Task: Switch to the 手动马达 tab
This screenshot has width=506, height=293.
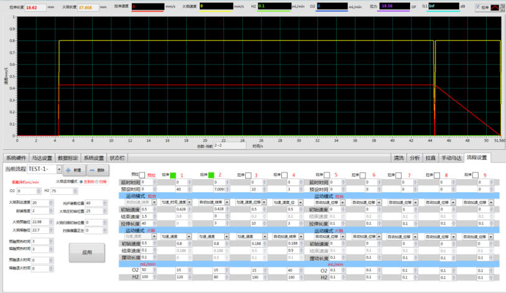Action: pos(452,158)
